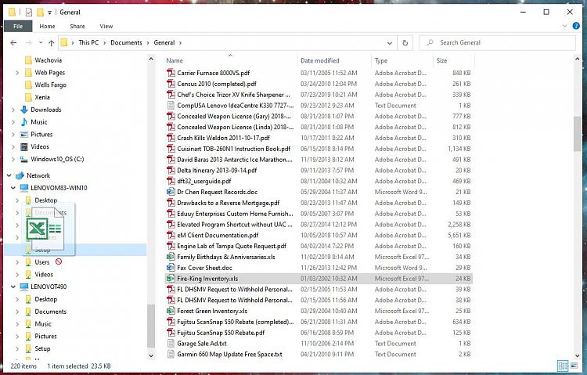Select the Downloads folder icon in sidebar
The image size is (587, 375).
(24, 110)
